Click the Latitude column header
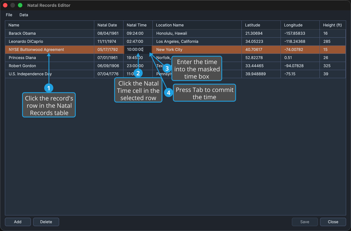The width and height of the screenshot is (351, 231). (261, 25)
